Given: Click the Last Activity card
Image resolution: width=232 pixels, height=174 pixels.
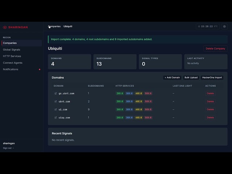Looking at the screenshot, I should pos(206,62).
